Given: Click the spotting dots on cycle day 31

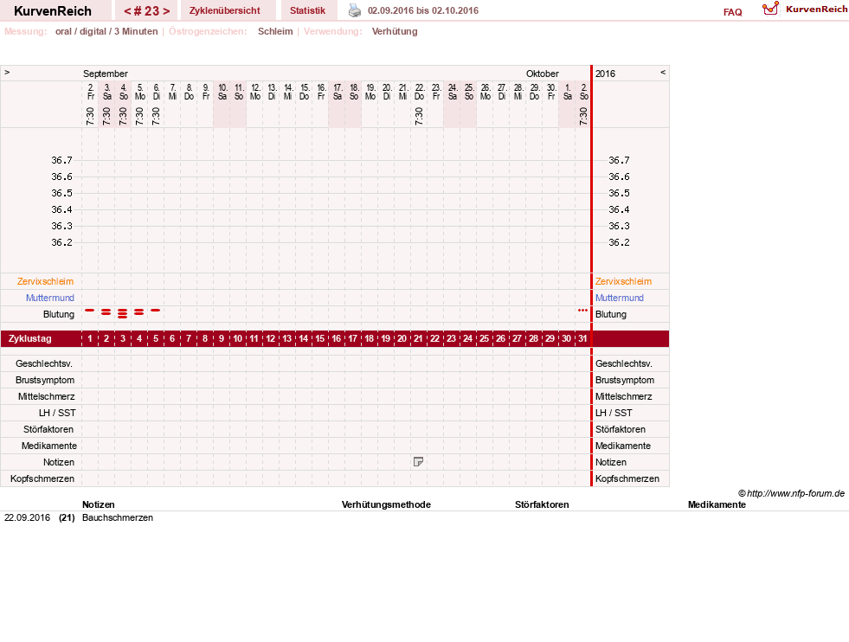Looking at the screenshot, I should click(x=582, y=310).
